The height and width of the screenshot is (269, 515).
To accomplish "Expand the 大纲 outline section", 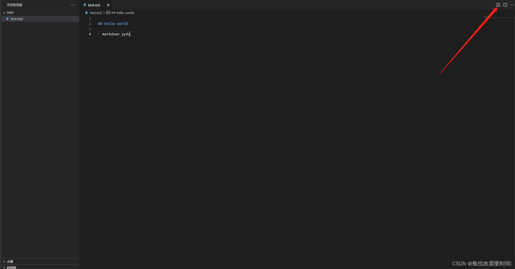I will tap(40, 261).
